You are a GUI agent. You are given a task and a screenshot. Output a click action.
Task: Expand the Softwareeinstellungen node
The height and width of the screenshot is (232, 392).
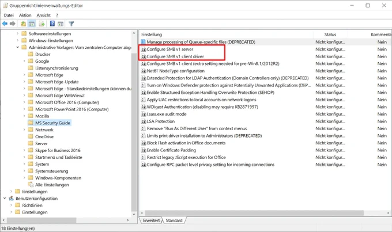pos(18,33)
